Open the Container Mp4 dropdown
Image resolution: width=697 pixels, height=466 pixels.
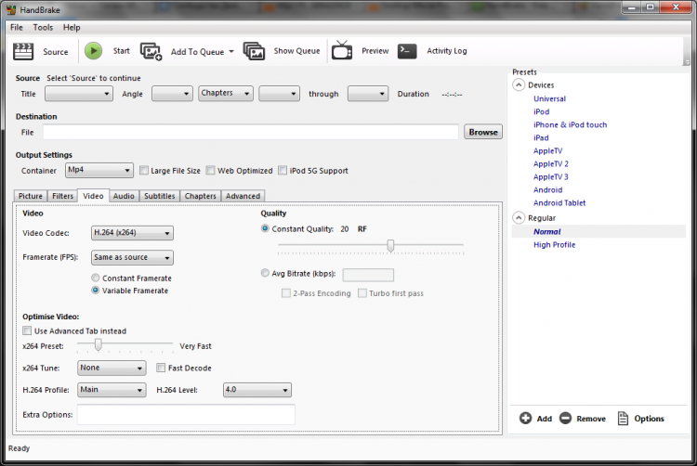99,171
